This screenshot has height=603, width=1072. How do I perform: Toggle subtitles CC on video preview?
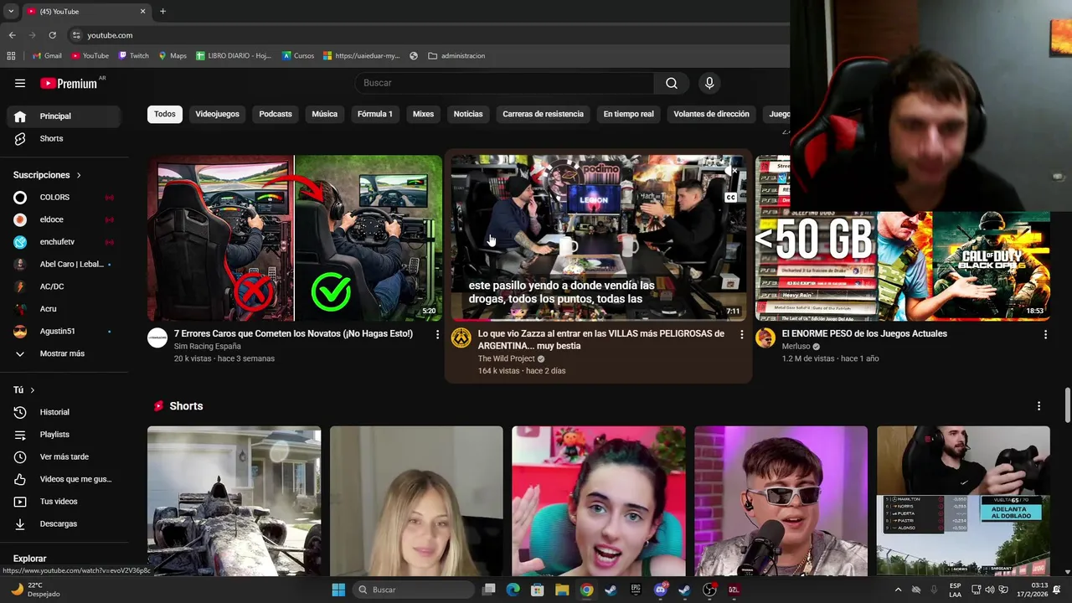(x=731, y=198)
